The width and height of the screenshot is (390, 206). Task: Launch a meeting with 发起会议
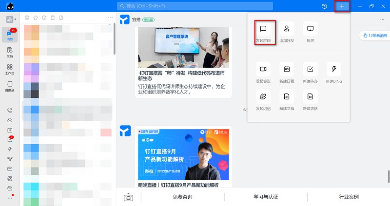(263, 73)
